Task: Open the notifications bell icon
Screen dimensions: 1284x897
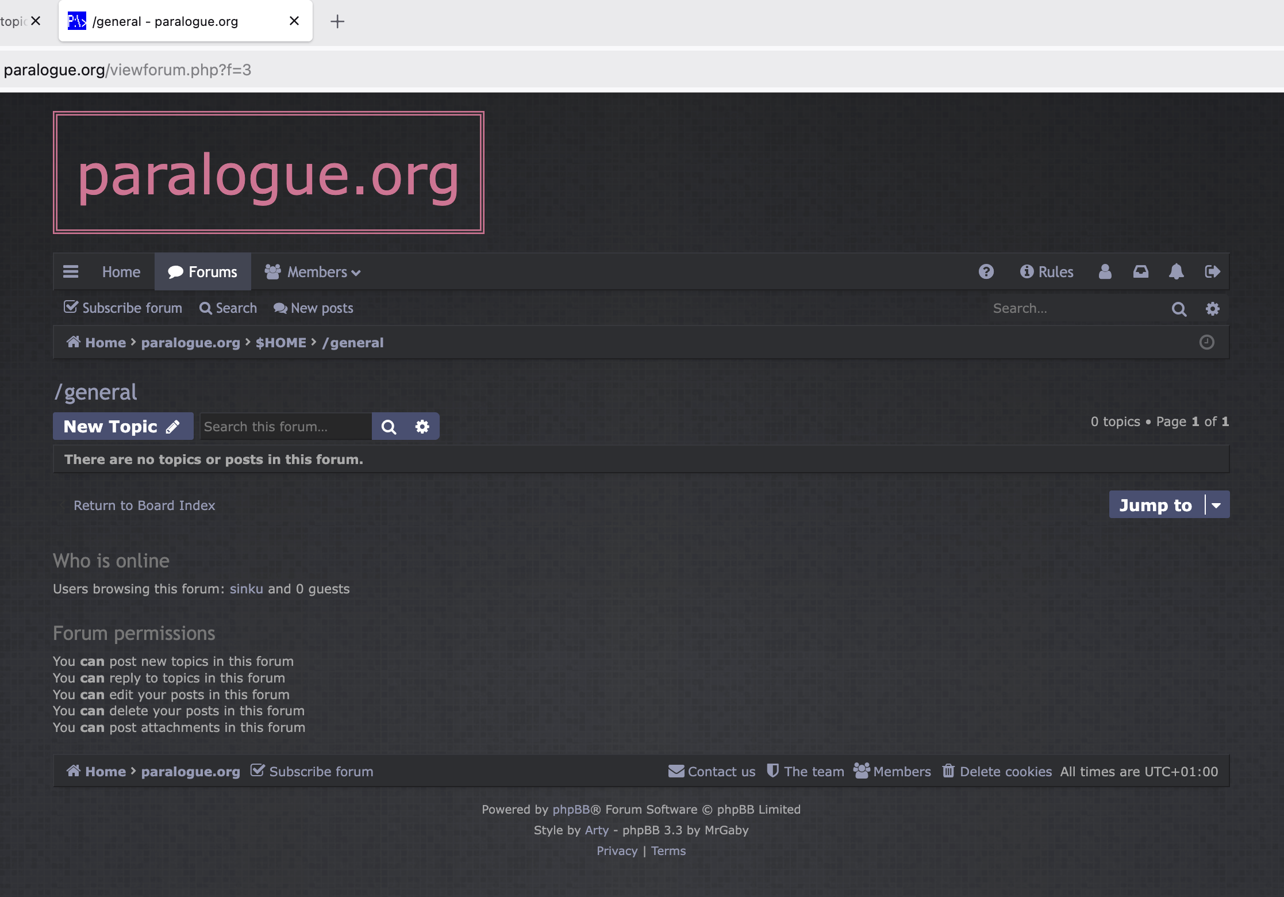Action: pyautogui.click(x=1176, y=271)
